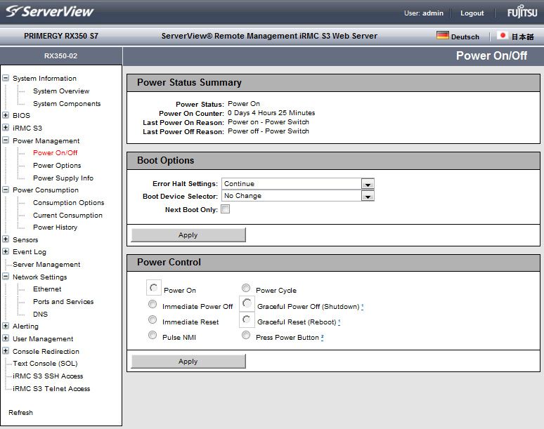Expand the Alerting tree node
This screenshot has width=544, height=429.
click(x=6, y=325)
